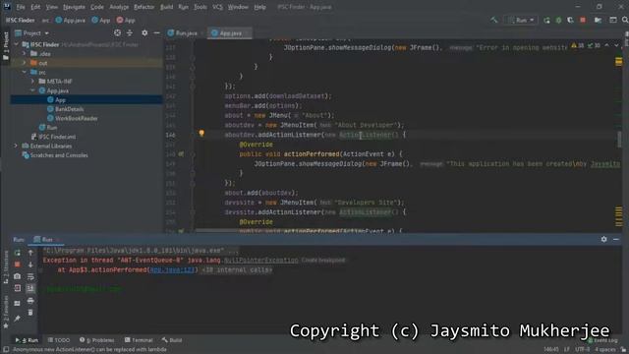The image size is (629, 354).
Task: Expand External Libraries node
Action: (x=16, y=146)
